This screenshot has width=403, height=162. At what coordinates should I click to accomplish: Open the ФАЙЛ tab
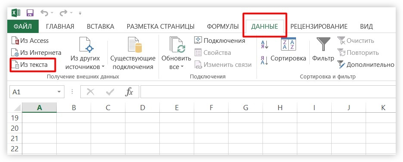pos(23,27)
